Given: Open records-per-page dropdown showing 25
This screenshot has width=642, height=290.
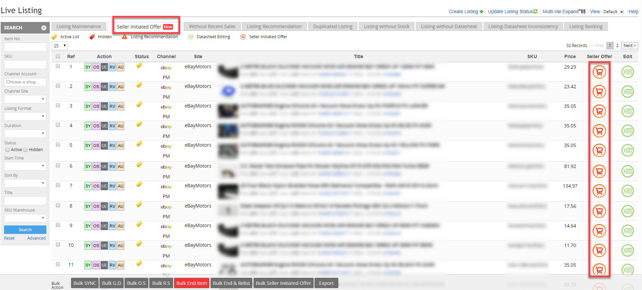Looking at the screenshot, I should tap(60, 46).
